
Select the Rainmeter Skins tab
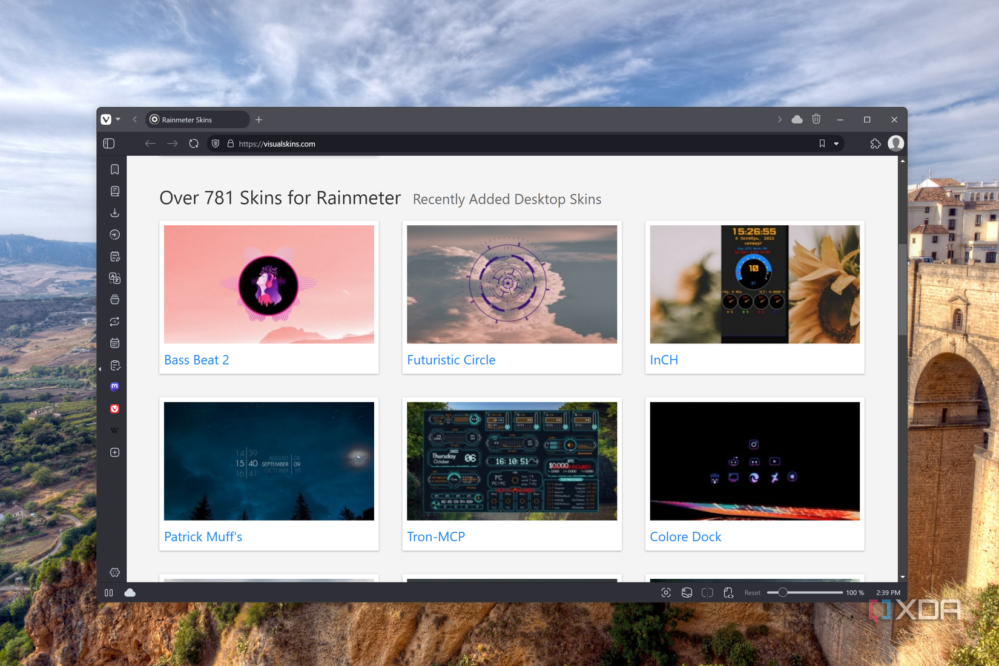click(x=197, y=119)
